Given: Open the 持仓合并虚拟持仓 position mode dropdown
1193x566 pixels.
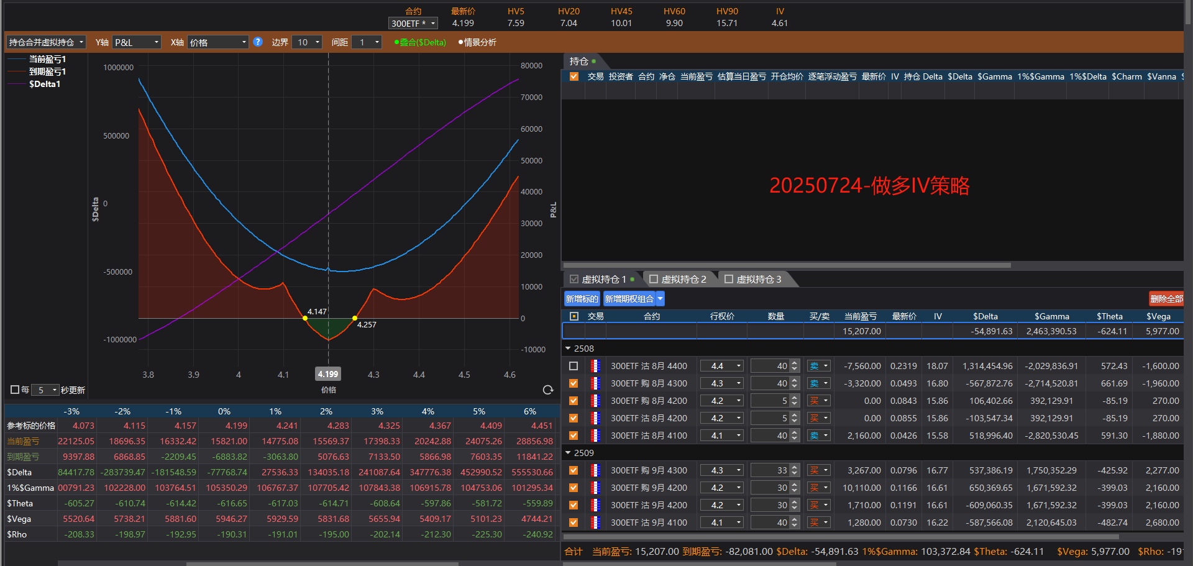Looking at the screenshot, I should tap(46, 42).
